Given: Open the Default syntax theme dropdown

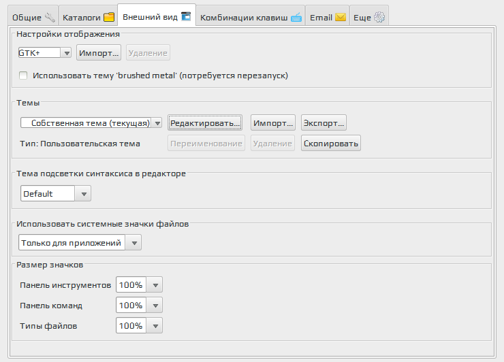Looking at the screenshot, I should pos(56,193).
